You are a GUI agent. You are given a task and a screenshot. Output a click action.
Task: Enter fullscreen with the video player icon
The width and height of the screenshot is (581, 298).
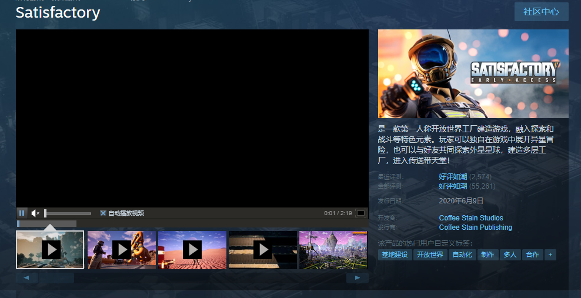pyautogui.click(x=361, y=213)
